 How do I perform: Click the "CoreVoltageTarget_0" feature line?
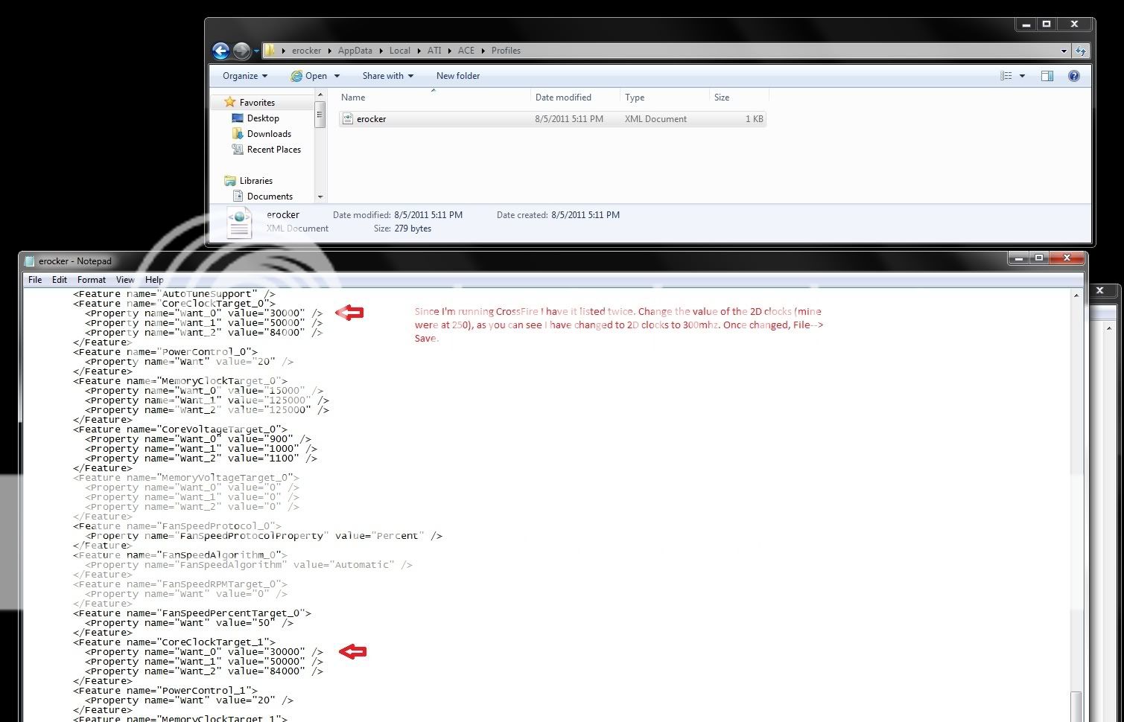[x=180, y=429]
